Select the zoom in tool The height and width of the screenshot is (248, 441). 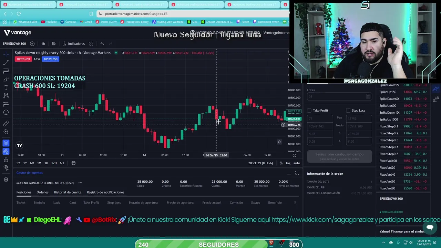coord(6,132)
